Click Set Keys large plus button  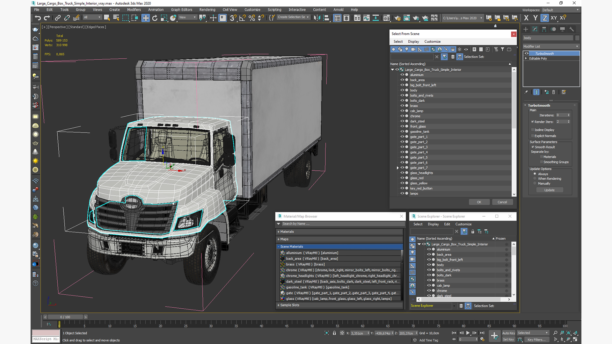(x=494, y=336)
